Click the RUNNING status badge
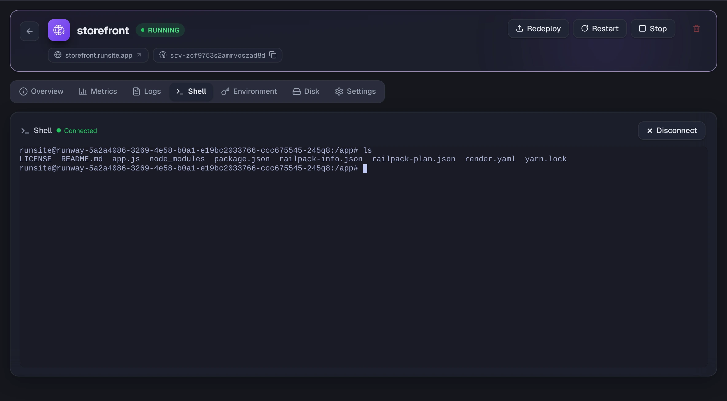The width and height of the screenshot is (727, 401). coord(160,30)
